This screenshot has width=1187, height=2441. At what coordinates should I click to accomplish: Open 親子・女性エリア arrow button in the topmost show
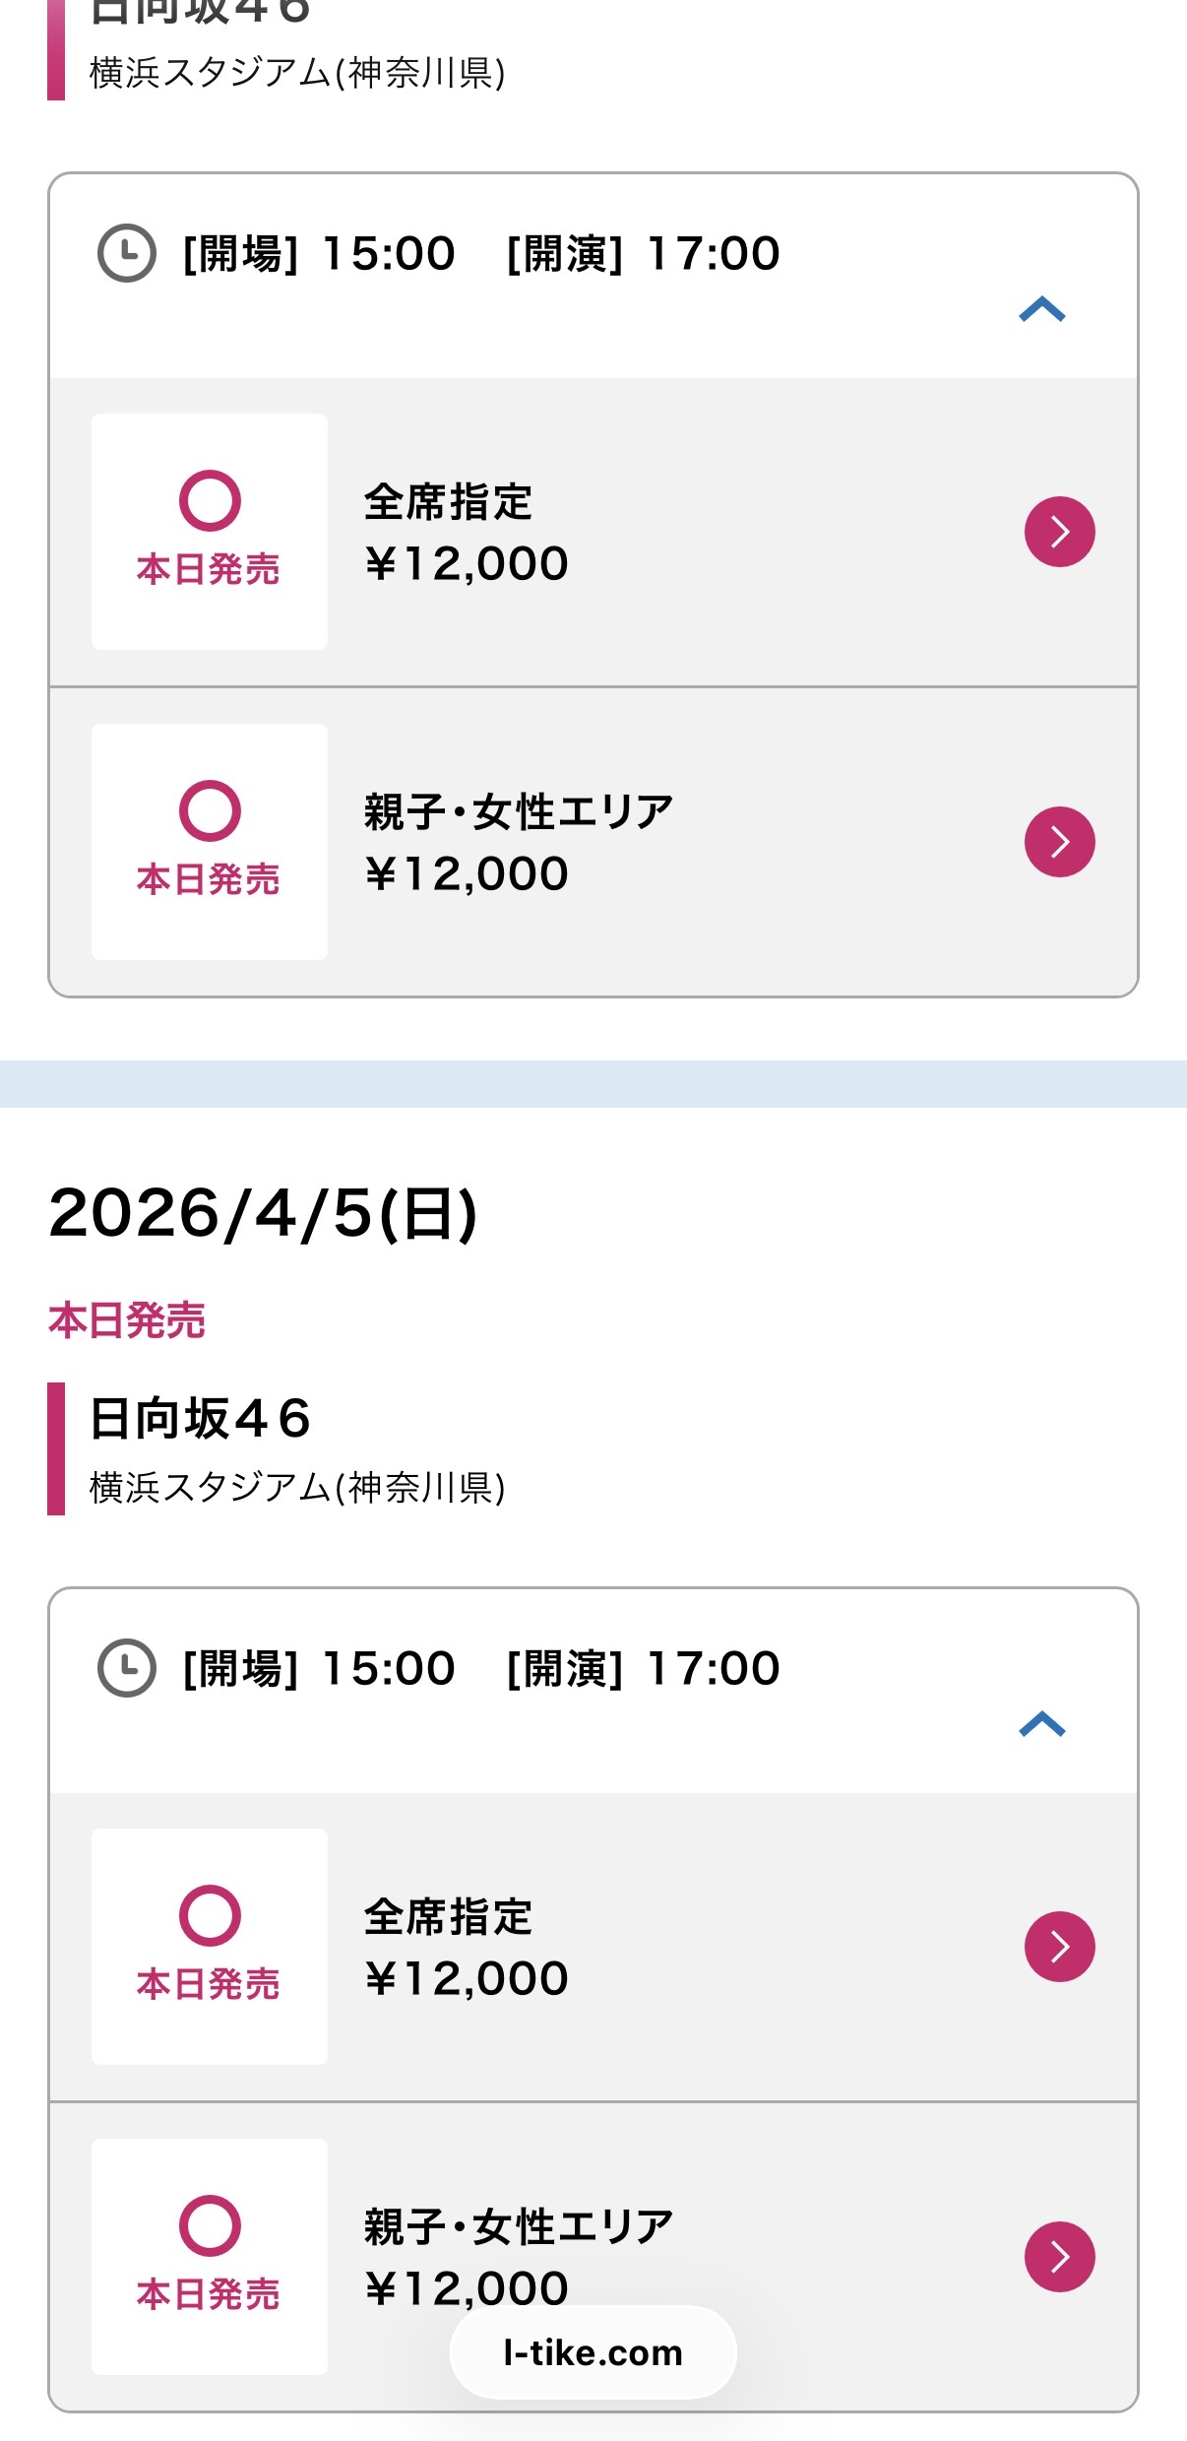click(x=1059, y=842)
